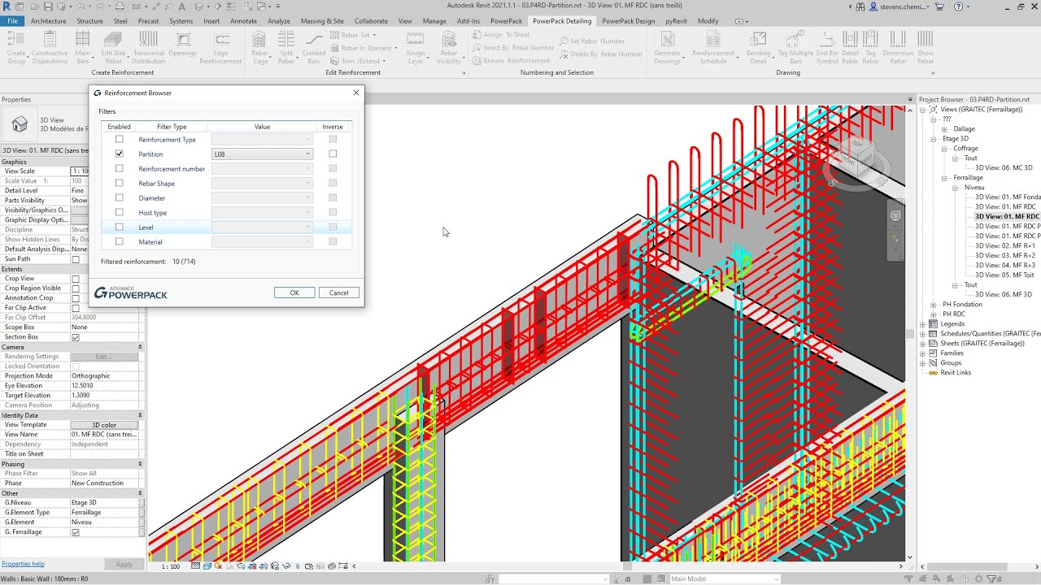Expand the Legends node in Project Browser

click(923, 324)
